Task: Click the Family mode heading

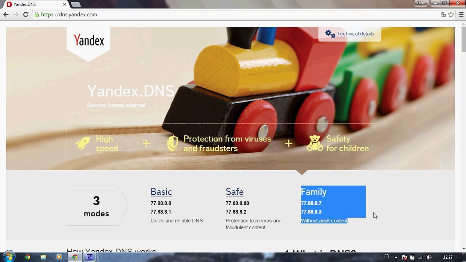Action: point(313,192)
